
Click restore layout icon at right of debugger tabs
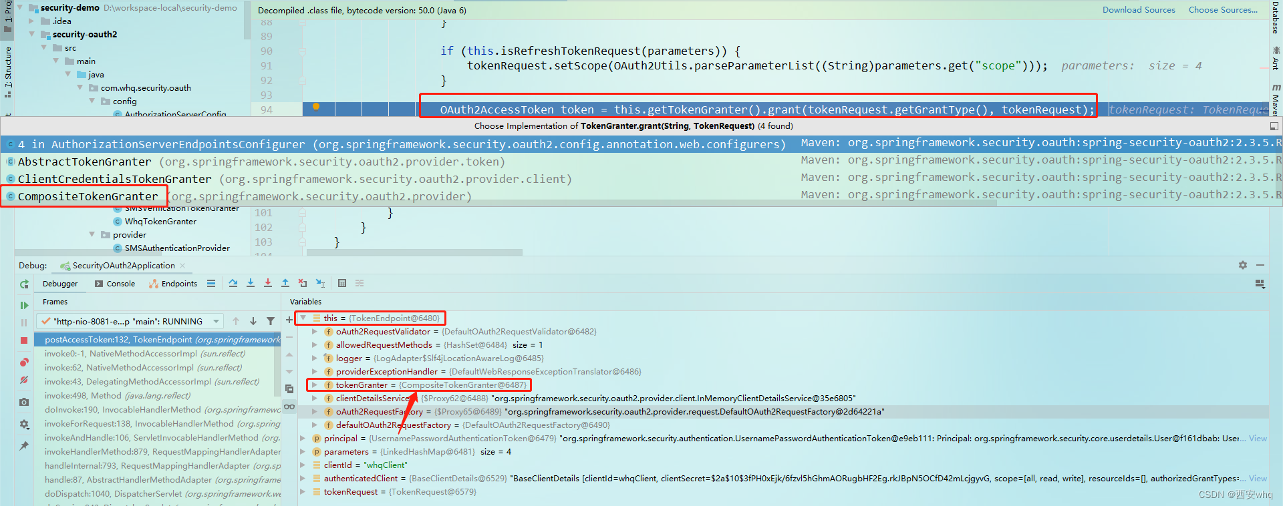[x=1260, y=284]
